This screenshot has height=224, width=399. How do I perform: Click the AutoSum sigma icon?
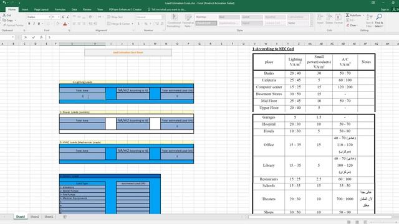coord(348,15)
